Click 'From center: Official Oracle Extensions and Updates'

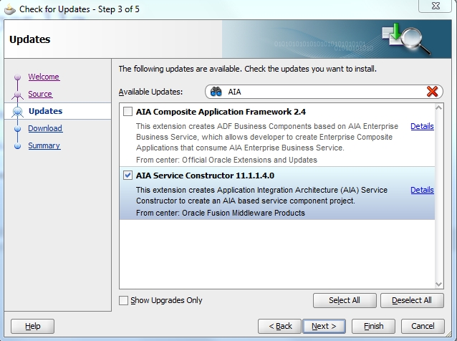point(226,160)
